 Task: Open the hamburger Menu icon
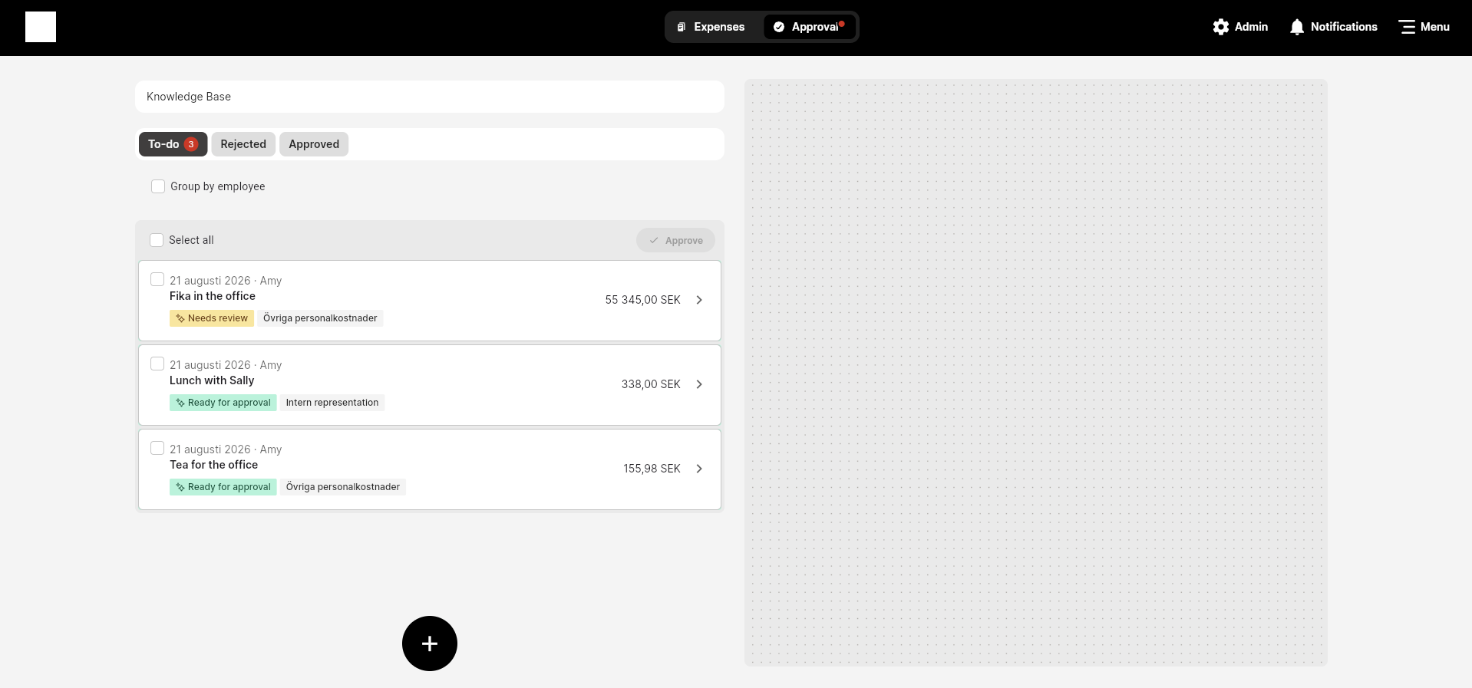[x=1407, y=27]
